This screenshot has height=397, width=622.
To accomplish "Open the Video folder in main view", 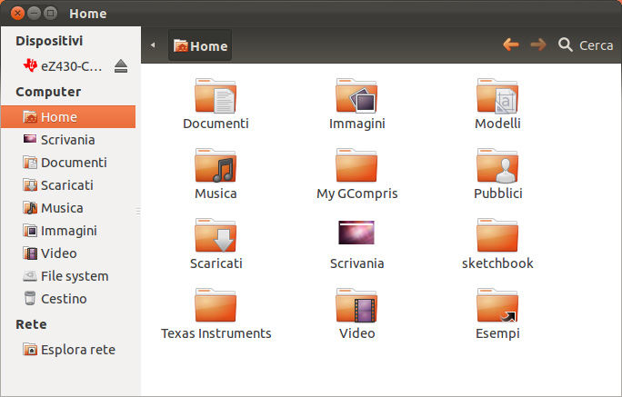I will click(x=356, y=306).
